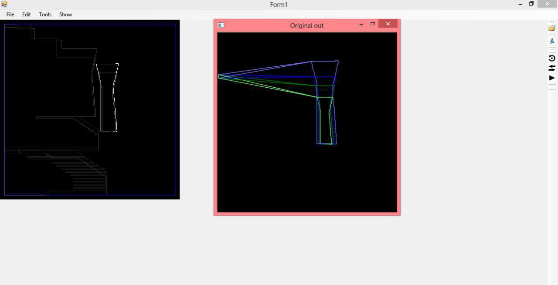
Task: Click the swap arrows icon
Action: coord(552,68)
